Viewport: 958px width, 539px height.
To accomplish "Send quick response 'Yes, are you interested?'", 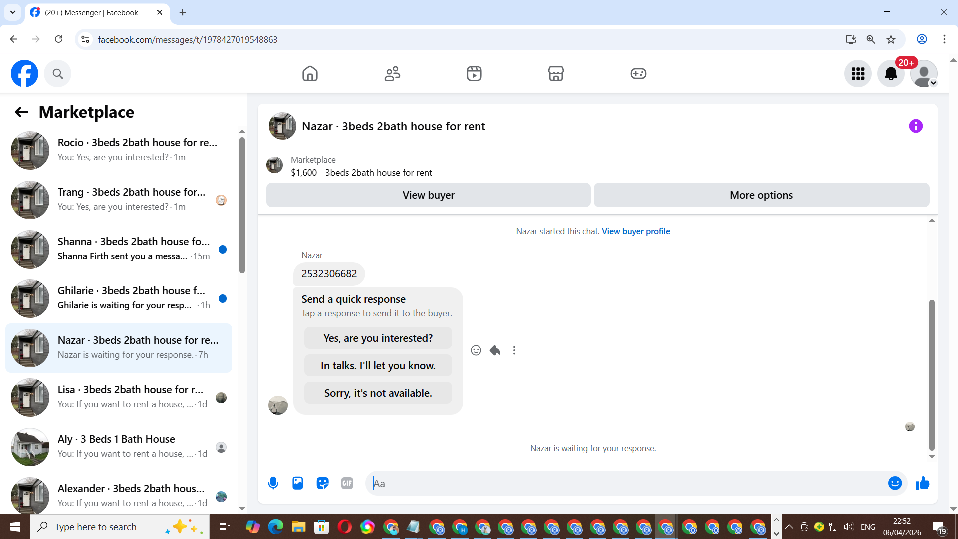I will [378, 338].
